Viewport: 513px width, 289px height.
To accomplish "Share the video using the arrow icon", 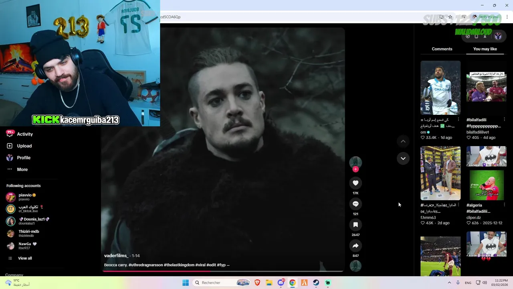I will (355, 246).
